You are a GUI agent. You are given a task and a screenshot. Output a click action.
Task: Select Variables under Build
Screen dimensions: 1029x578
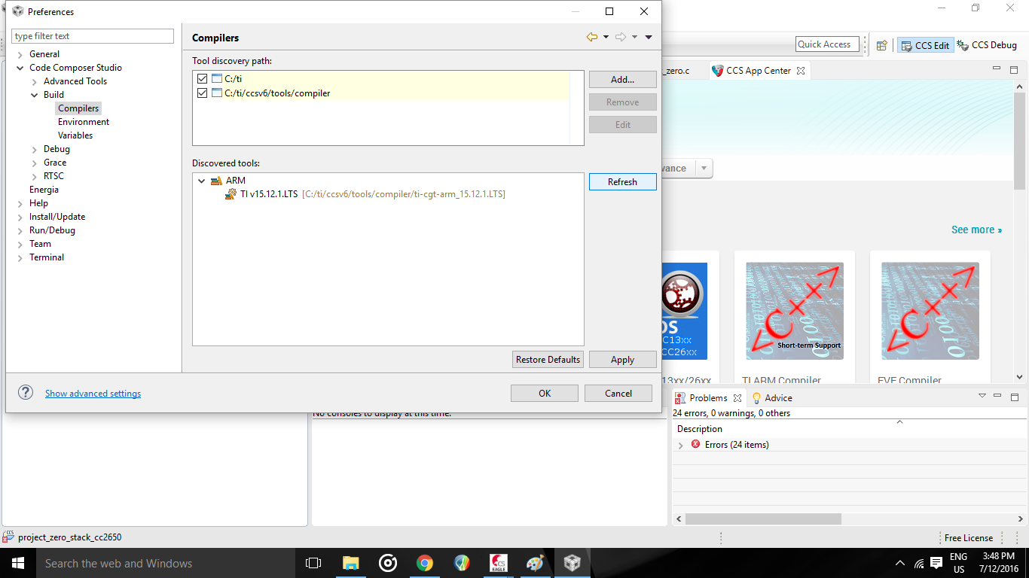[75, 135]
